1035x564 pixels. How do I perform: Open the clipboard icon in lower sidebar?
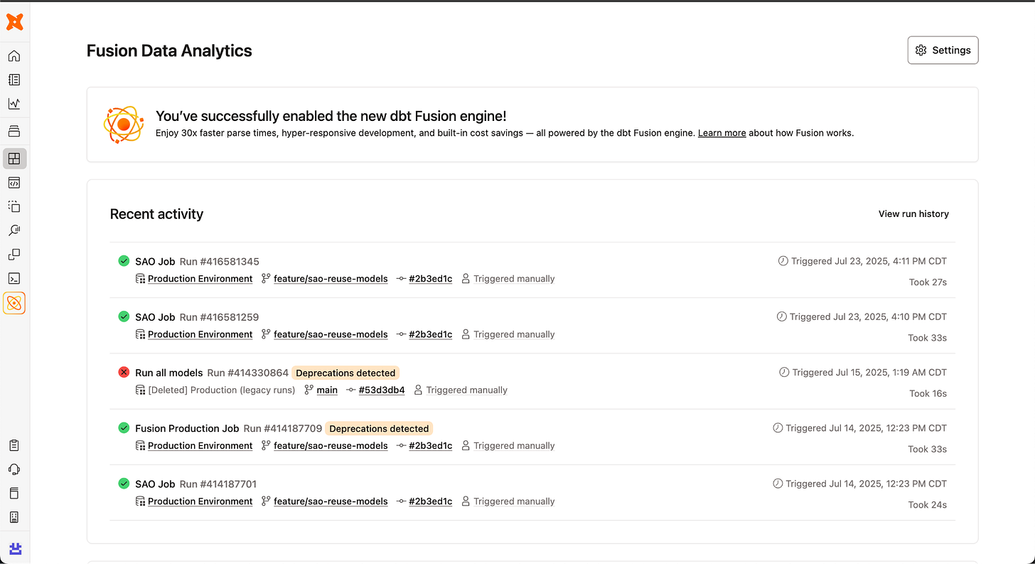(x=14, y=445)
